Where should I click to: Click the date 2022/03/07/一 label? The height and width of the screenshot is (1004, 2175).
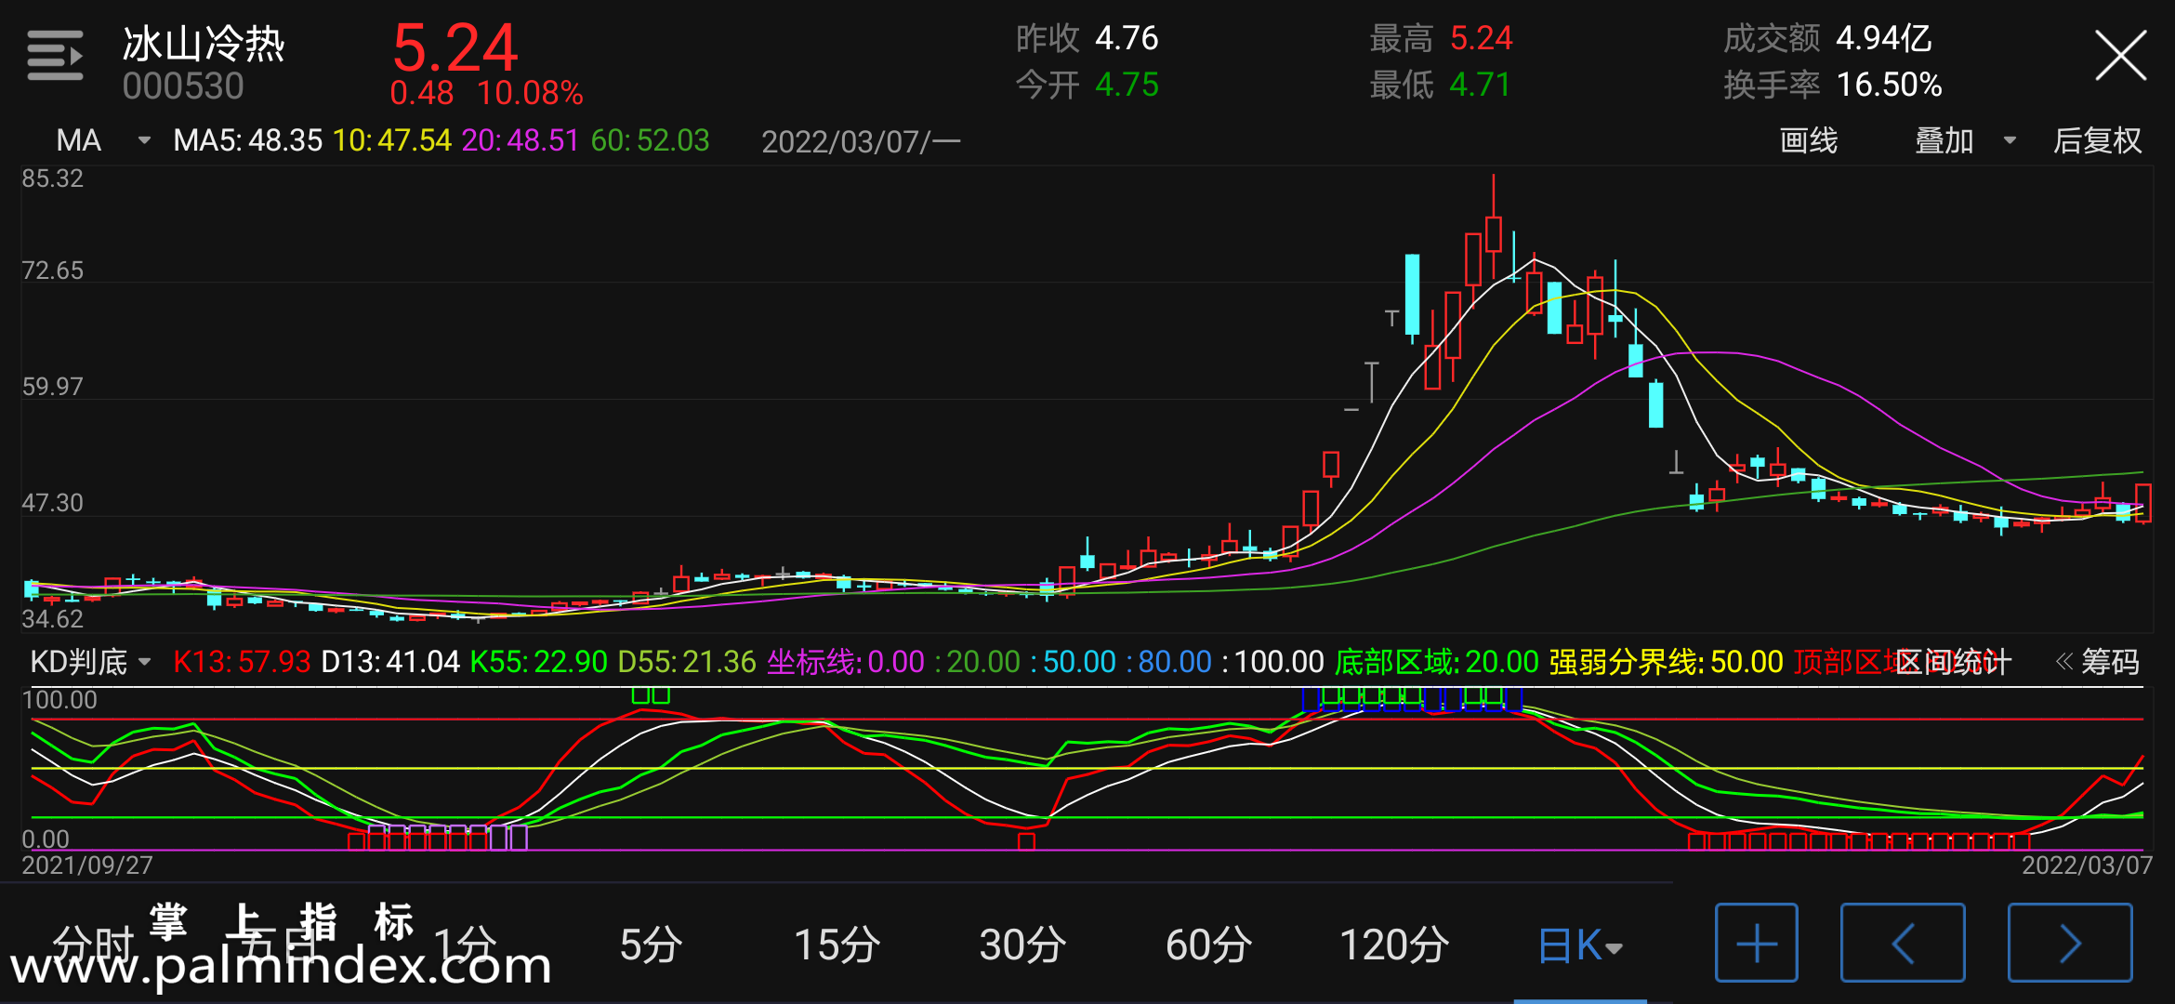(861, 141)
